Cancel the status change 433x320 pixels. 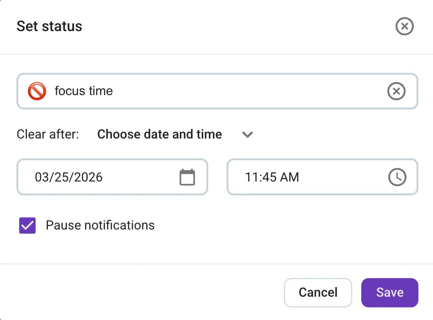(x=318, y=293)
